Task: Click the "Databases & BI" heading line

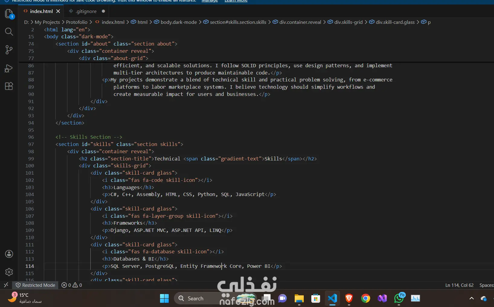Action: 135,259
